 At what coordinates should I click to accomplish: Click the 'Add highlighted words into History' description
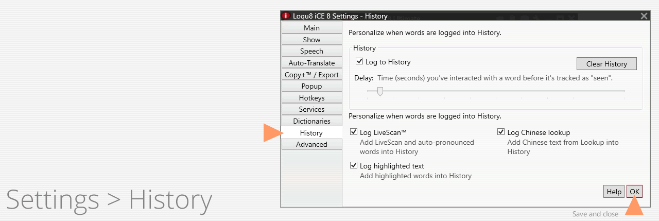coord(415,176)
